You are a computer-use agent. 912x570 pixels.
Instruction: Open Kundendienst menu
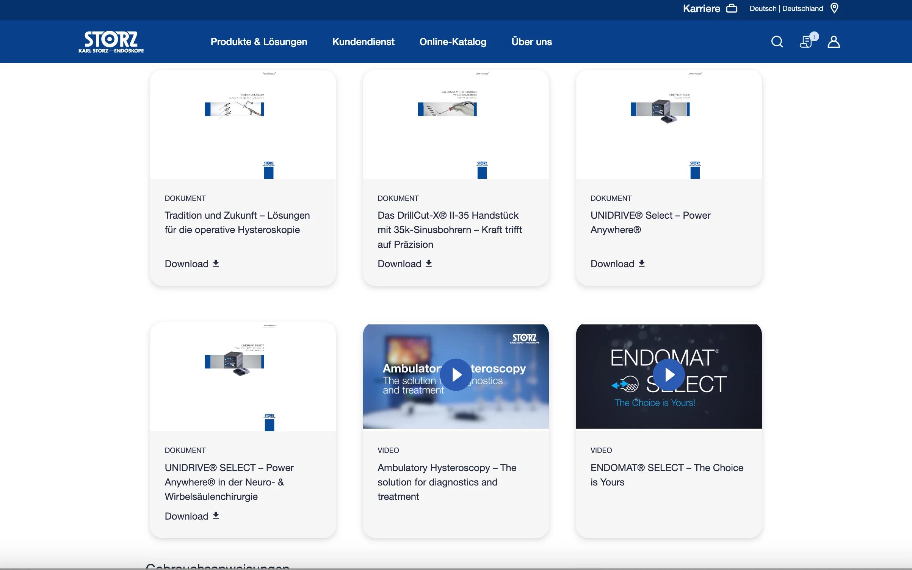(x=363, y=42)
